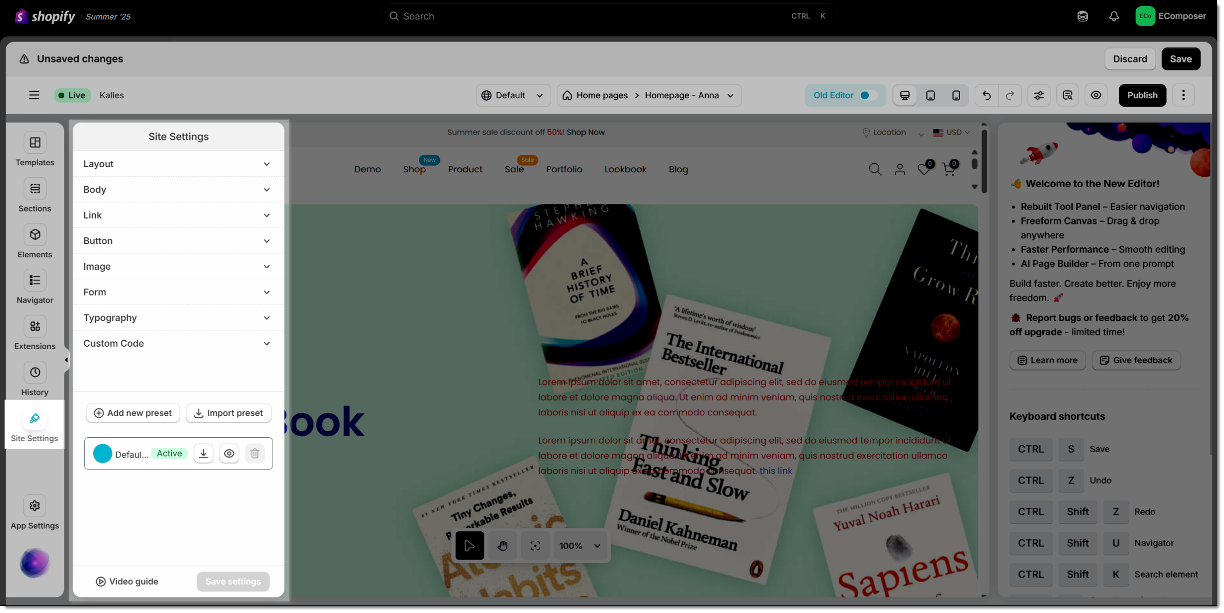Open the Lookbook menu in storefront
This screenshot has width=1224, height=613.
pyautogui.click(x=625, y=169)
